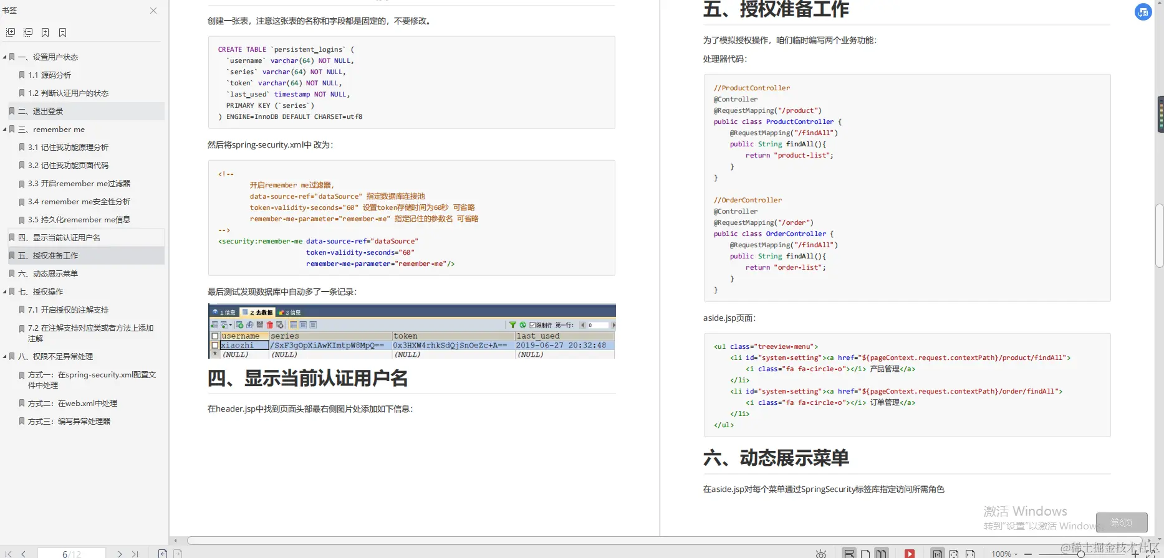Screen dimensions: 1164x558
Task: Click the 四、显示当前认证用户名 heading in document
Action: point(308,378)
